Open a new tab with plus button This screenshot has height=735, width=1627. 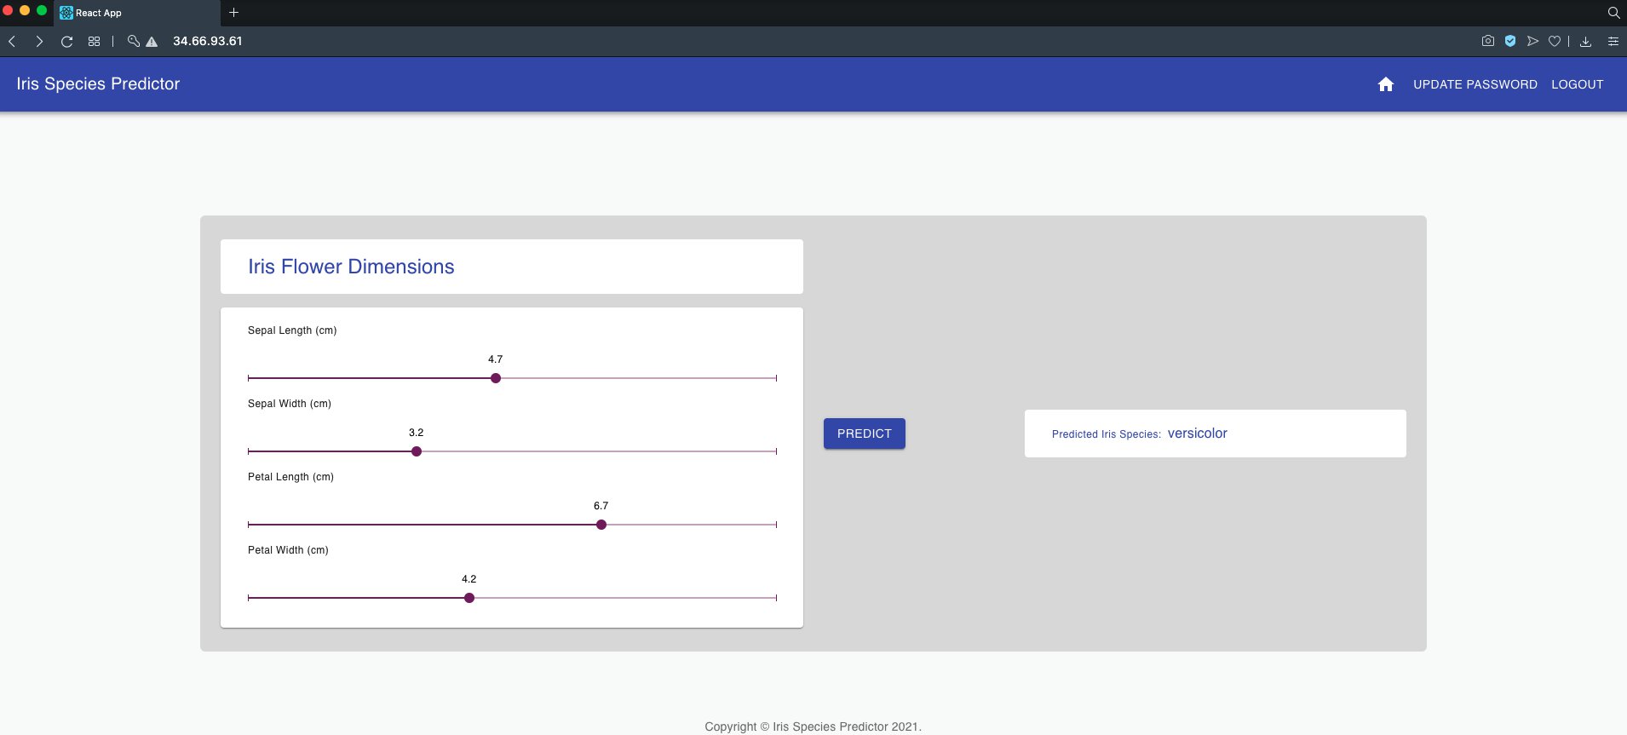tap(233, 13)
